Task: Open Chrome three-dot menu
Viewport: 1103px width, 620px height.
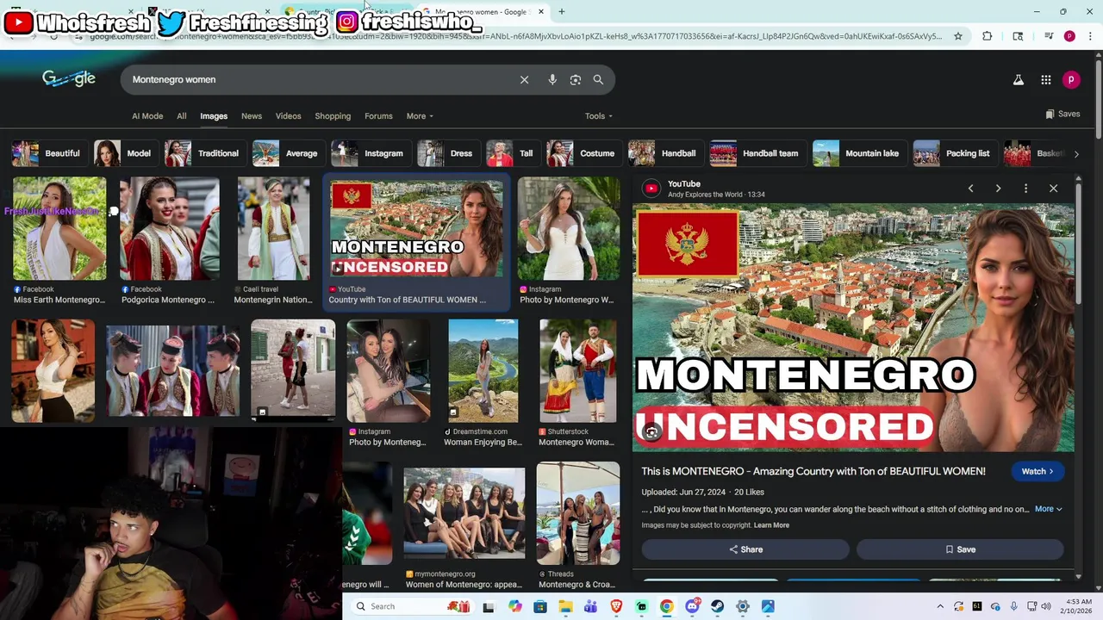Action: 1090,36
